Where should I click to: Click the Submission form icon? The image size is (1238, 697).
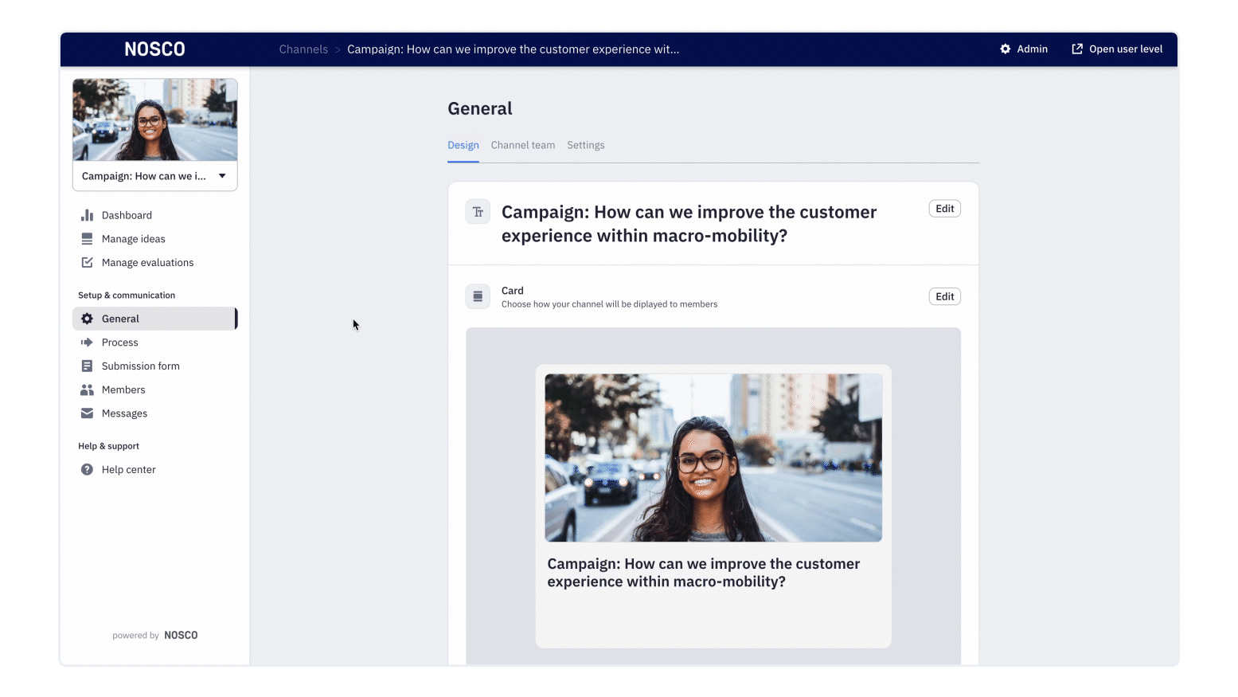(x=87, y=366)
